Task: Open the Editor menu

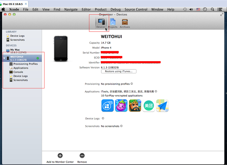Action: point(86,9)
